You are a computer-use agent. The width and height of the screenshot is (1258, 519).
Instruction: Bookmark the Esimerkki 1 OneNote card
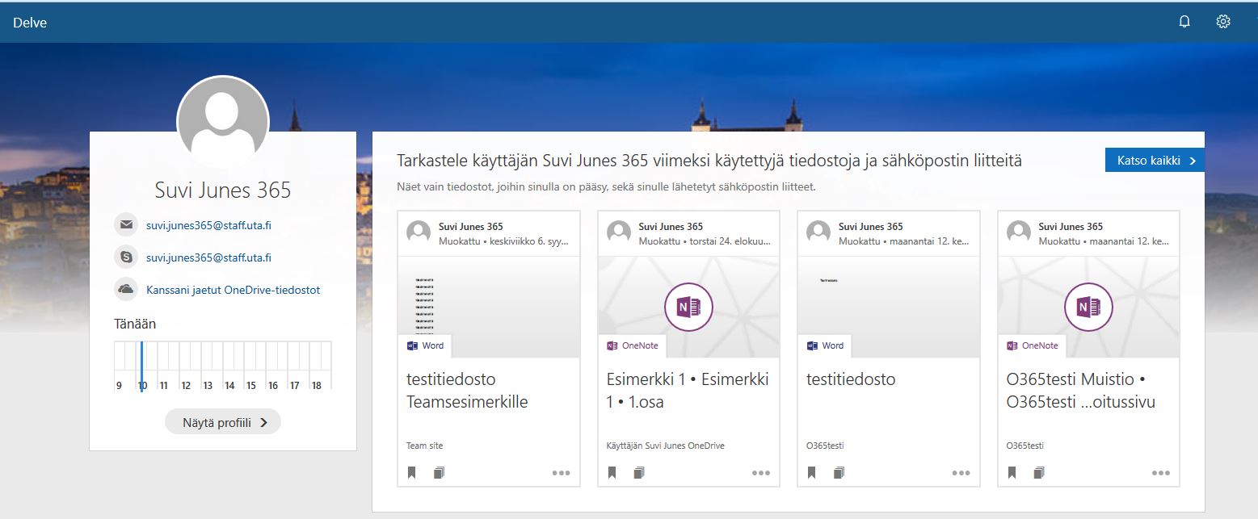click(x=612, y=473)
